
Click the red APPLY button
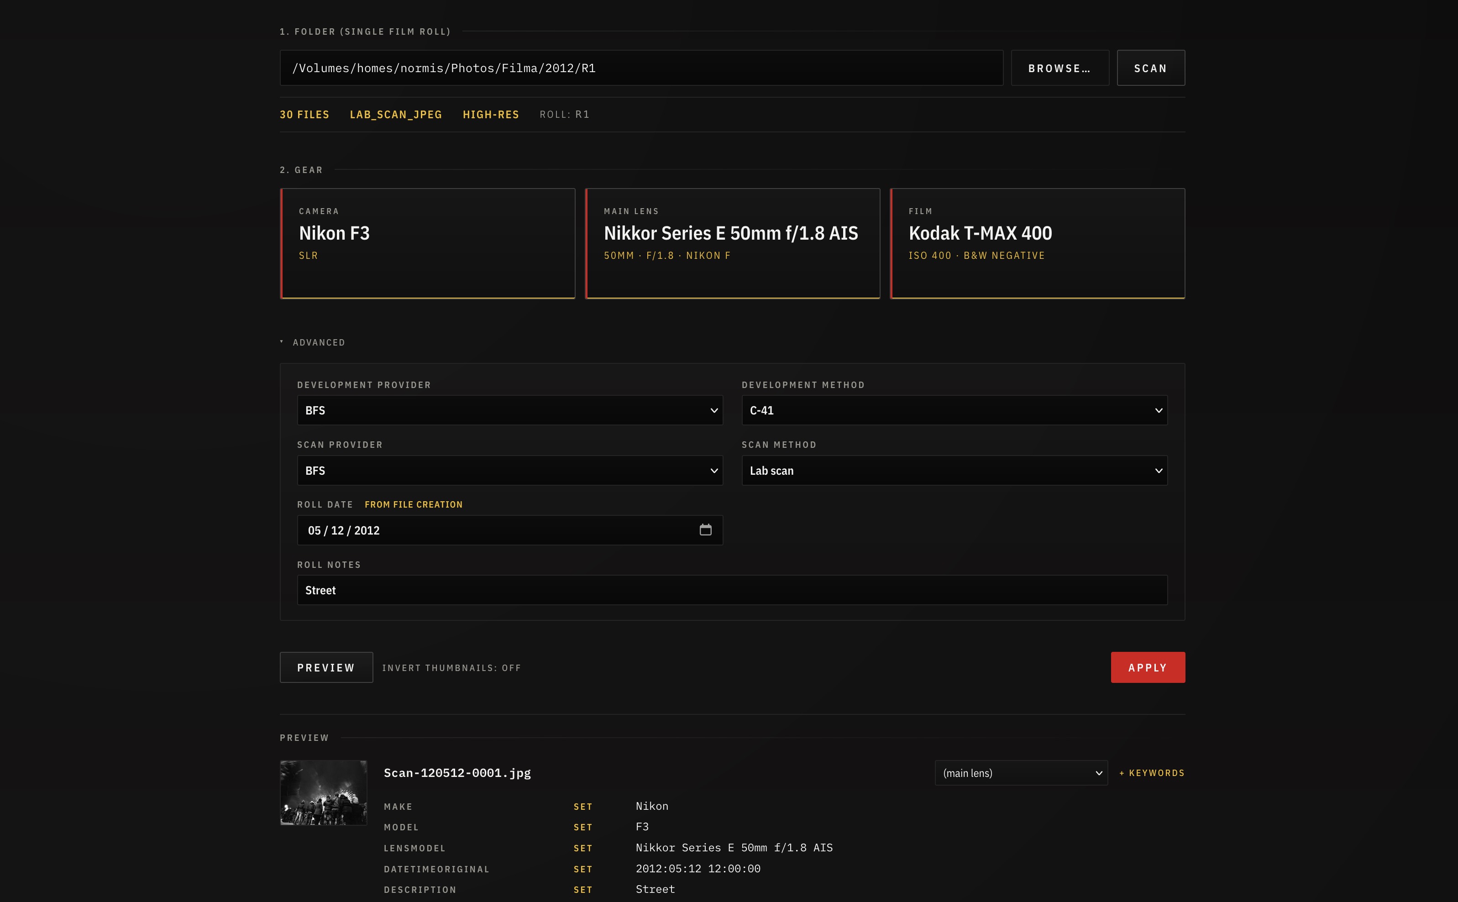pyautogui.click(x=1147, y=667)
